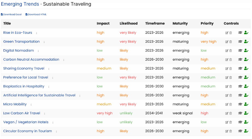Viewport: 252px width, 139px height.
Task: Edit the Rise in Eco-Tours trend
Action: (227, 33)
